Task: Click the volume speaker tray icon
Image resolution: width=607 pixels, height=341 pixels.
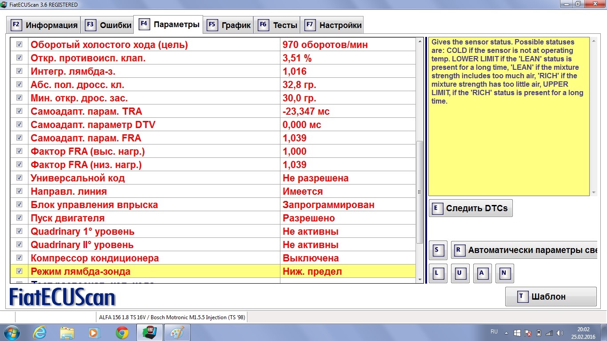Action: (x=559, y=333)
